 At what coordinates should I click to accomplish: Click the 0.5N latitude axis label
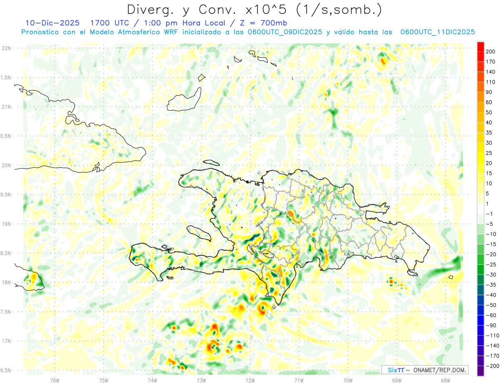6,136
